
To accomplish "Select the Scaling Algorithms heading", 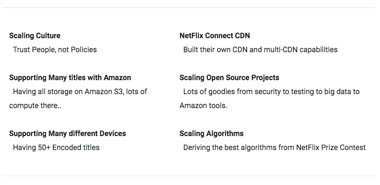I will tap(212, 134).
